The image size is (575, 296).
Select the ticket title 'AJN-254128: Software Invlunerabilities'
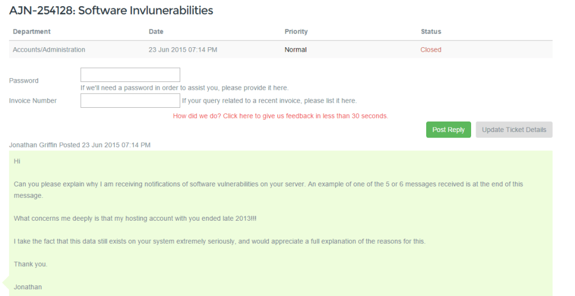[111, 10]
